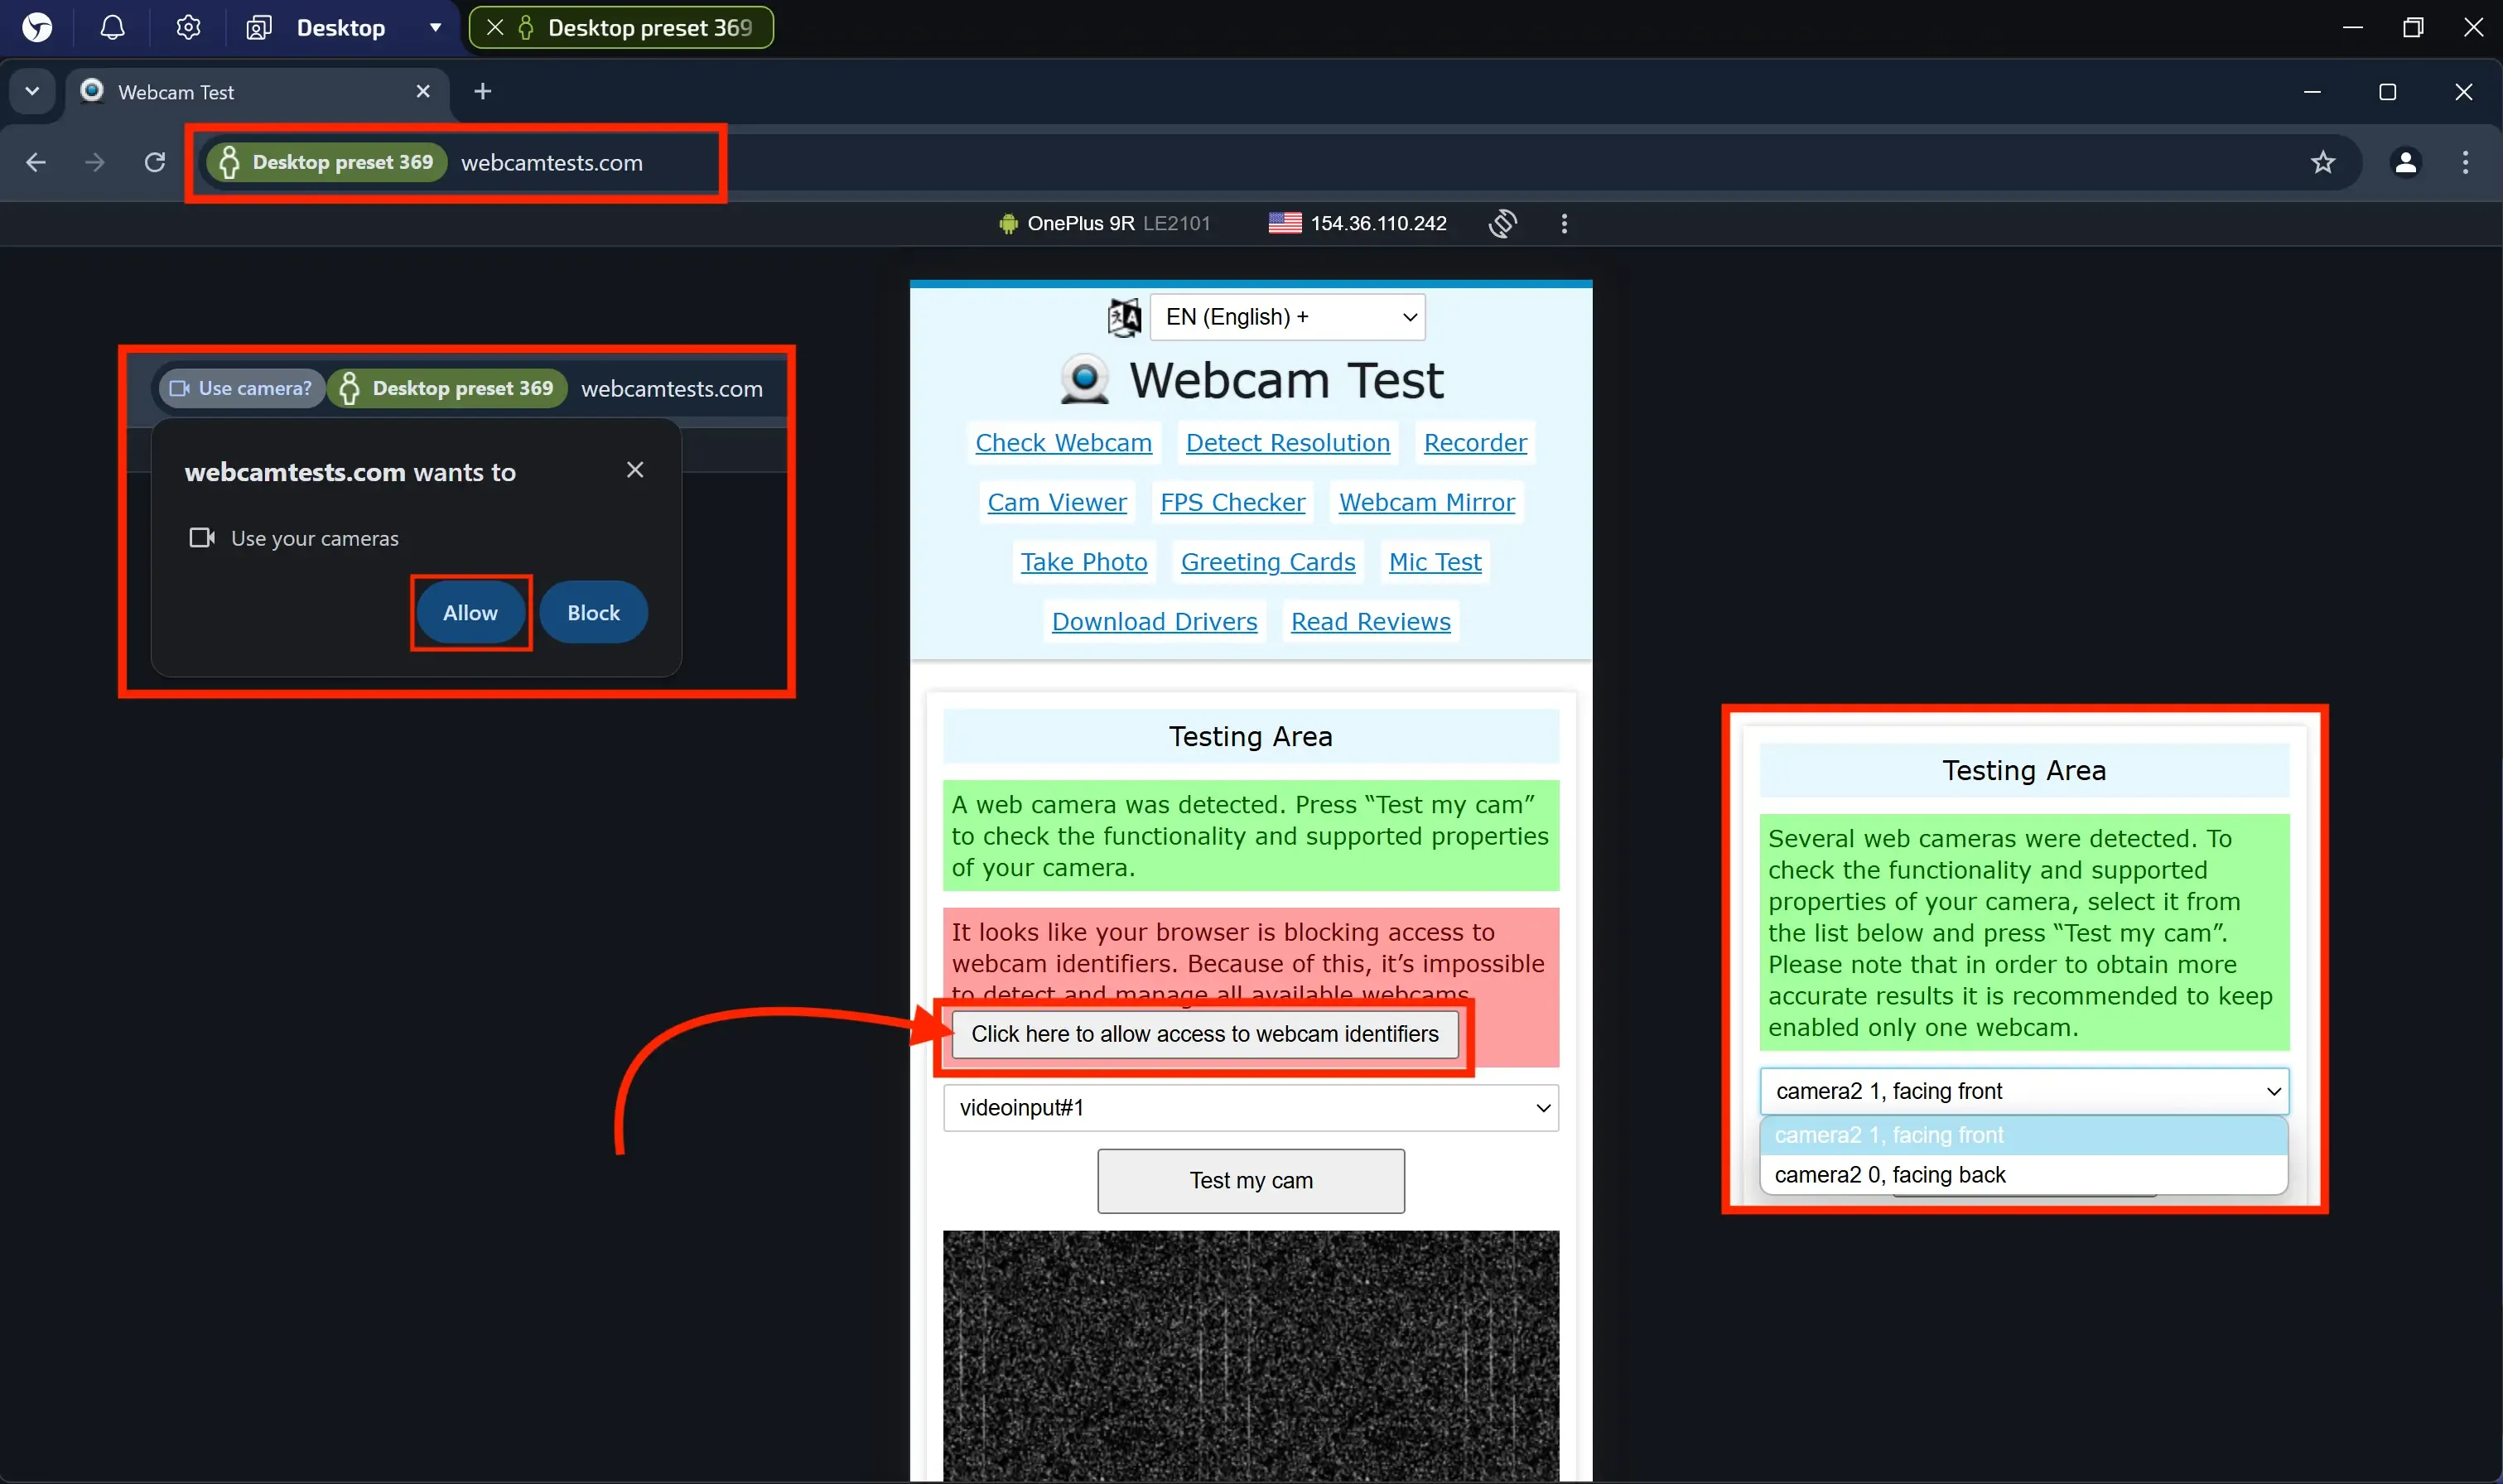Viewport: 2503px width, 1484px height.
Task: Open the Webcam Mirror link
Action: 1426,502
